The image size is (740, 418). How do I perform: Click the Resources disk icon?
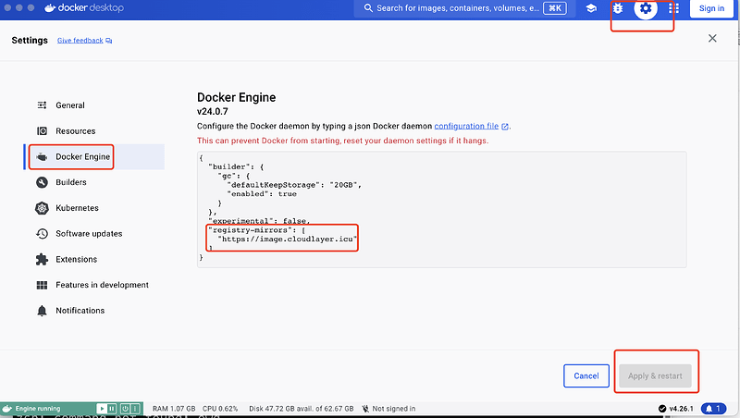42,131
